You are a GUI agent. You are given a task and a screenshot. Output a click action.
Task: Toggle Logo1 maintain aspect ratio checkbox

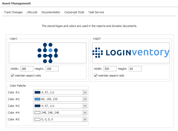click(x=12, y=75)
